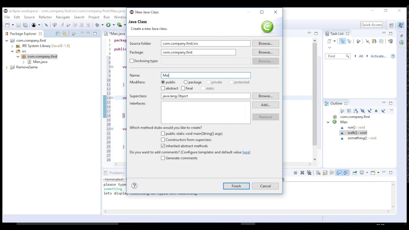Screen dimensions: 409x230
Task: Click the green Run button in toolbar
Action: tap(108, 25)
